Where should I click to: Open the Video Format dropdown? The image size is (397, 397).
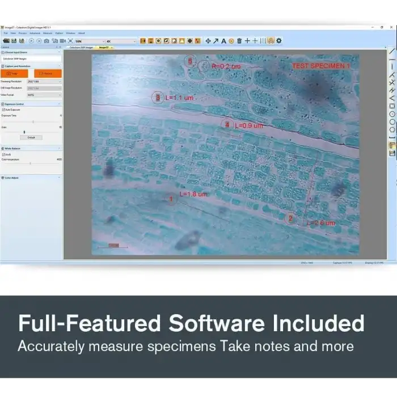pyautogui.click(x=44, y=95)
